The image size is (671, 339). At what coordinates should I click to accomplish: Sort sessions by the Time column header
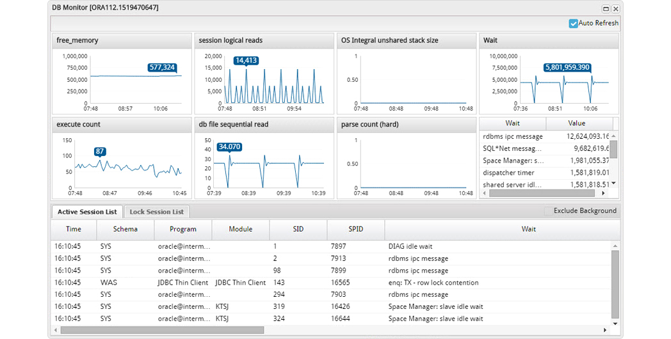(x=74, y=229)
